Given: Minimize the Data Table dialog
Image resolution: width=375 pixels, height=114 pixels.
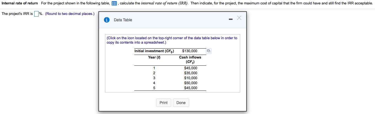Looking at the screenshot, I should (231, 19).
